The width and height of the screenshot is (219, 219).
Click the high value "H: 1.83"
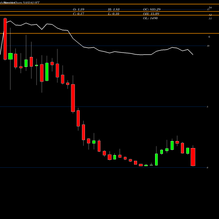(x=114, y=9)
